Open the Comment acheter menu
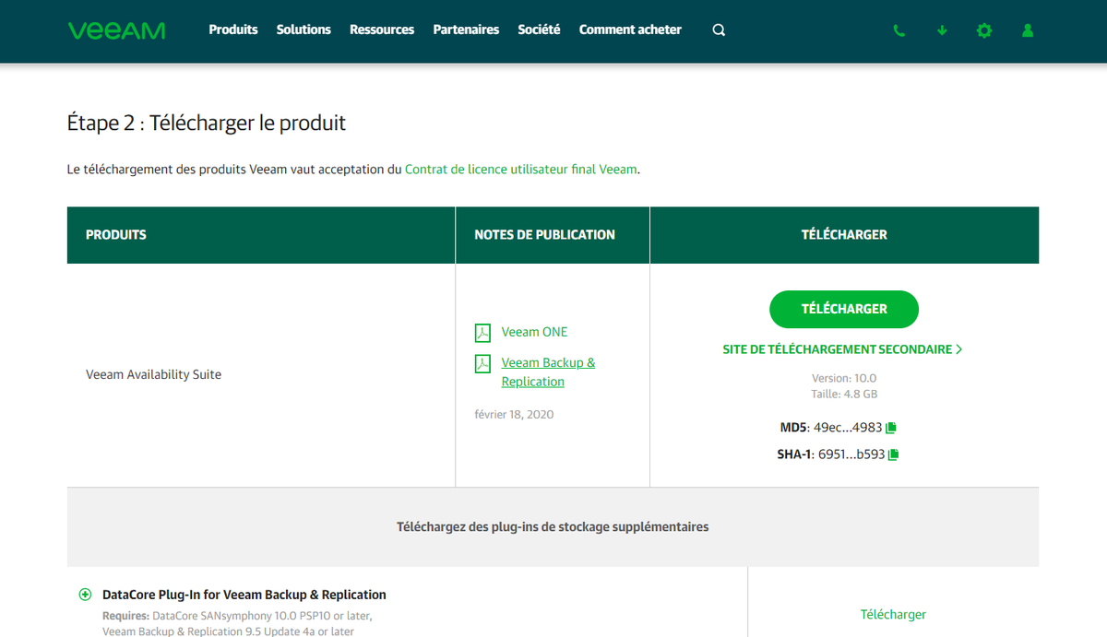Image resolution: width=1107 pixels, height=637 pixels. coord(630,29)
